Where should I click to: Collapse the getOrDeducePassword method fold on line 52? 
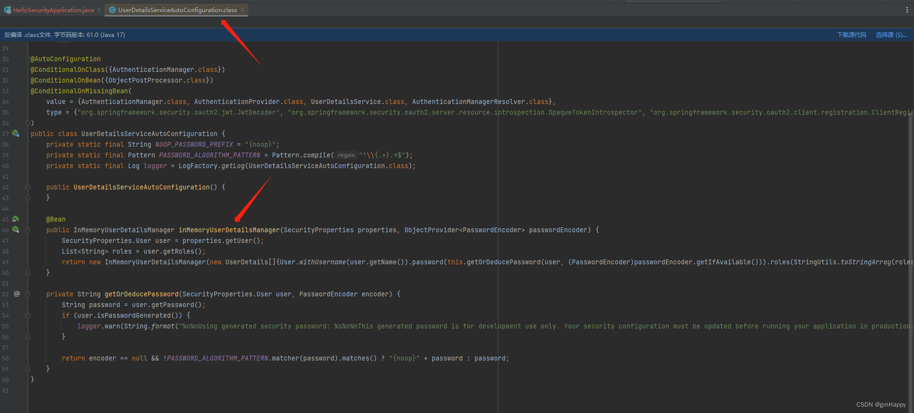pos(28,294)
